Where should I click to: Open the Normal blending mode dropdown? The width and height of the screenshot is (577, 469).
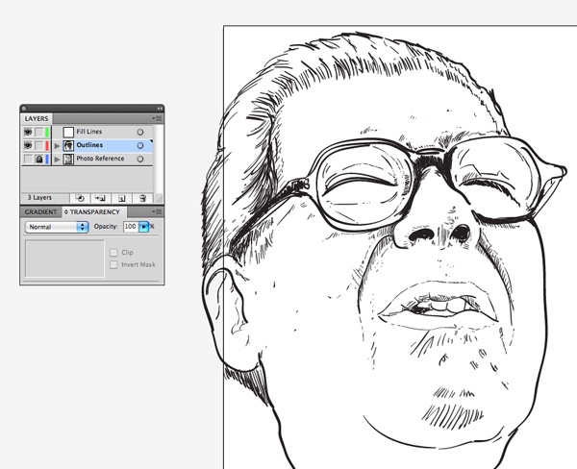57,227
